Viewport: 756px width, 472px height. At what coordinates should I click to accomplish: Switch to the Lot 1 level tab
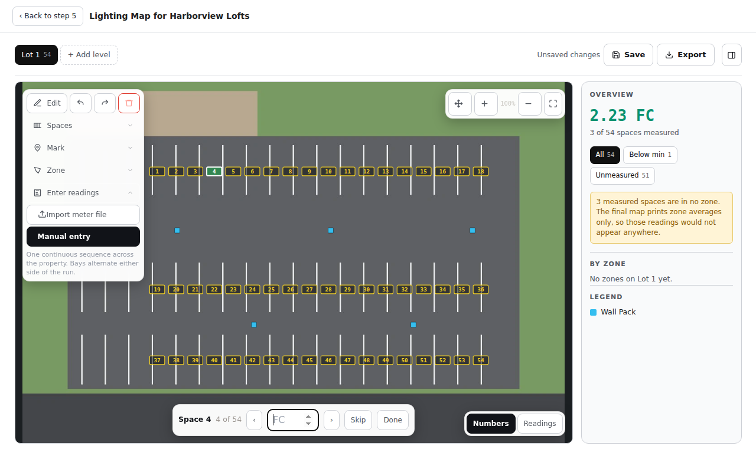(x=36, y=55)
